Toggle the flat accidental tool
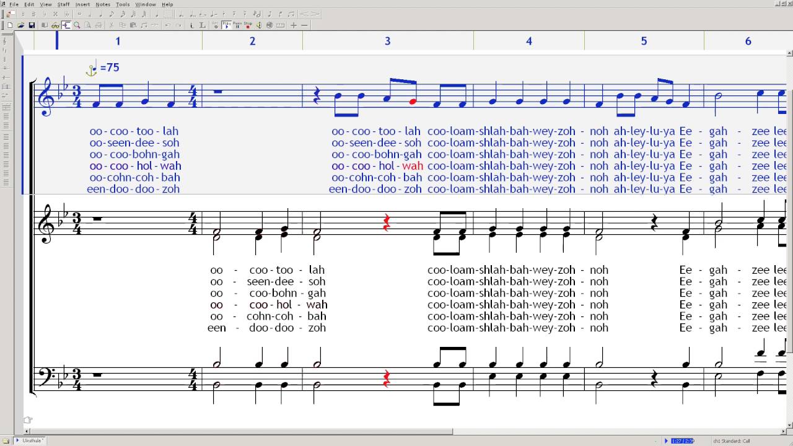 pos(45,14)
